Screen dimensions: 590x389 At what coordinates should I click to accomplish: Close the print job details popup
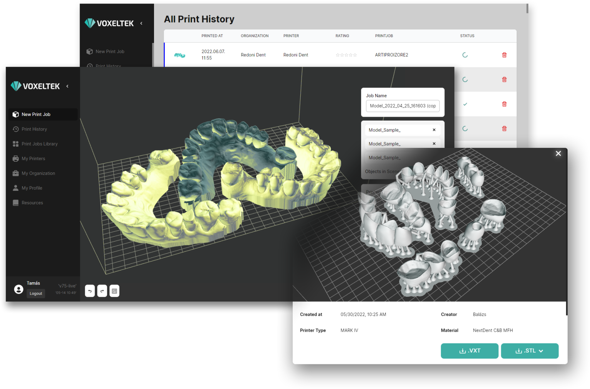click(559, 154)
